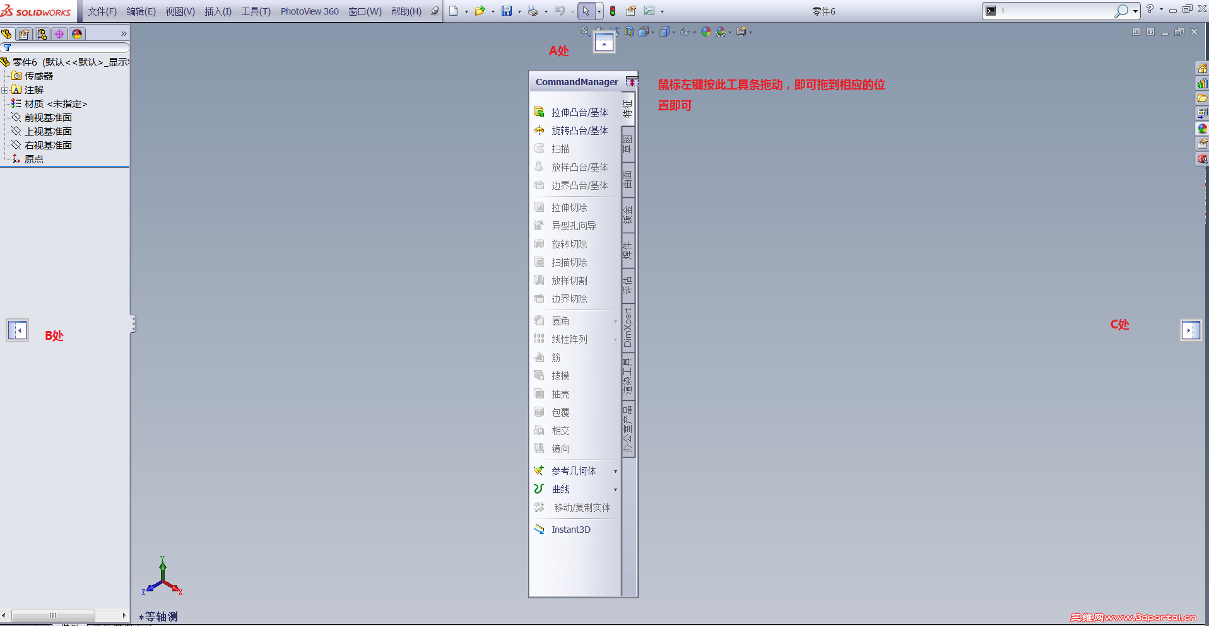1209x626 pixels.
Task: Switch to the 焊件 weldments tab
Action: [628, 250]
